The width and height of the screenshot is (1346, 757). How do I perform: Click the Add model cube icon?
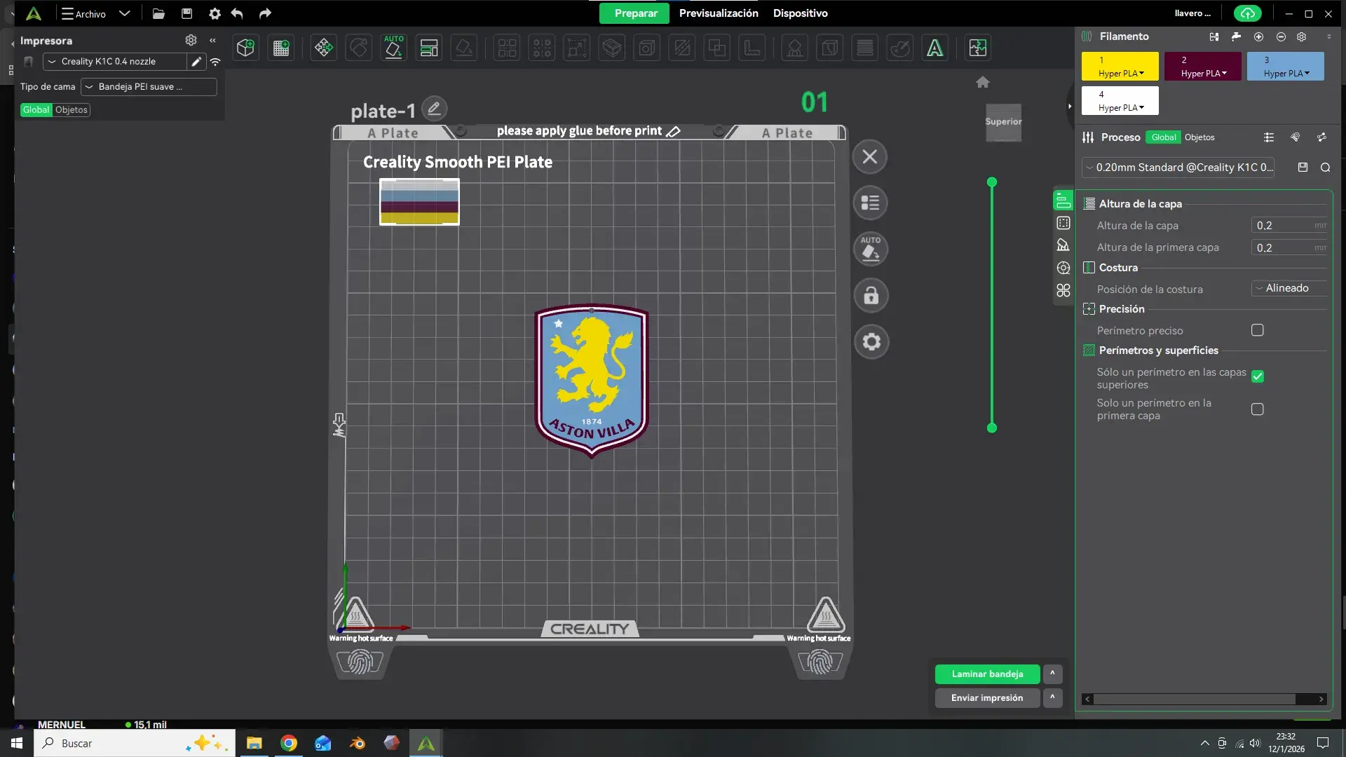point(245,48)
